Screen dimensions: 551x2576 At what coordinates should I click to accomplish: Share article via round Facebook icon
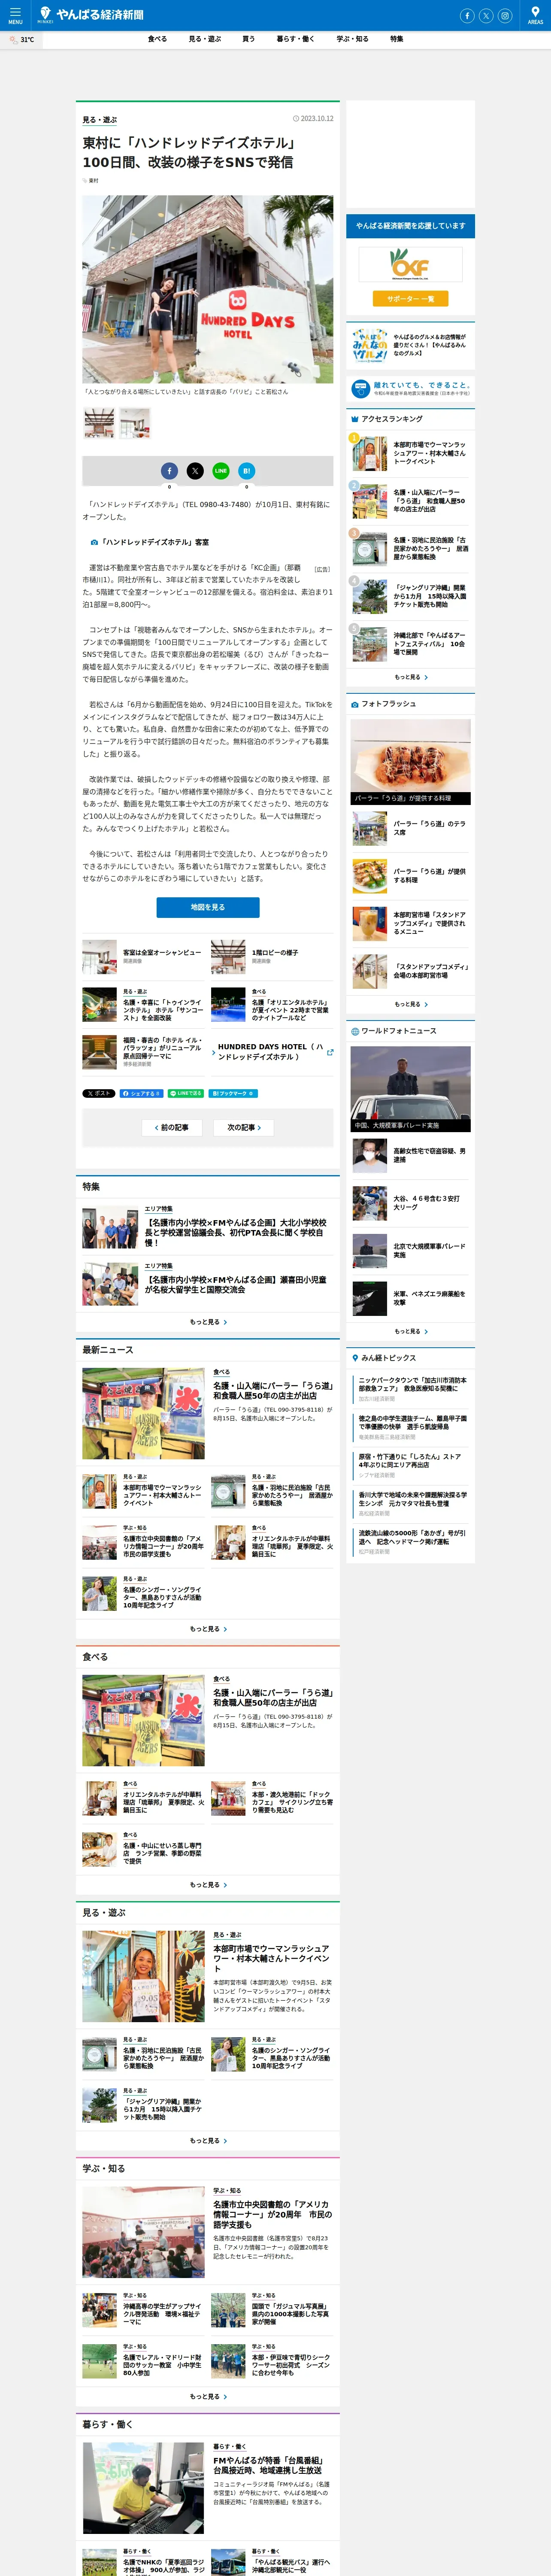169,470
